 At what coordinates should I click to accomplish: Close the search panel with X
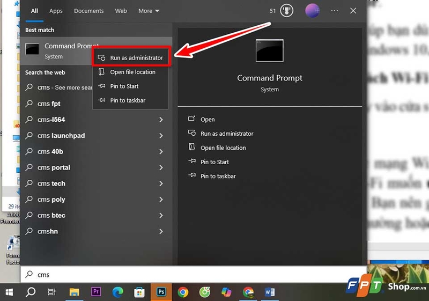[x=353, y=11]
